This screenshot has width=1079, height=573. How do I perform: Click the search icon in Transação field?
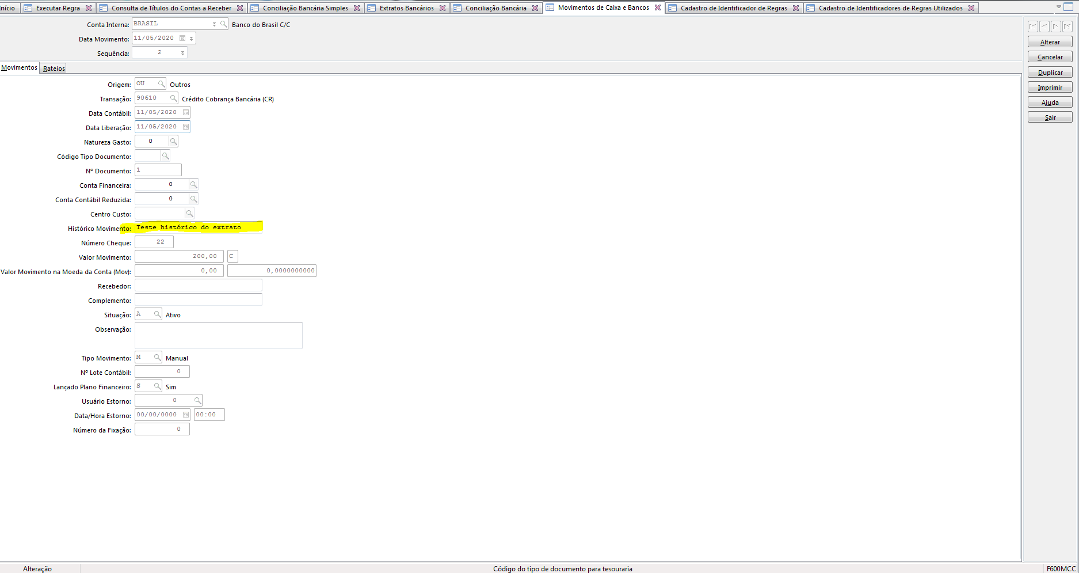(x=173, y=98)
